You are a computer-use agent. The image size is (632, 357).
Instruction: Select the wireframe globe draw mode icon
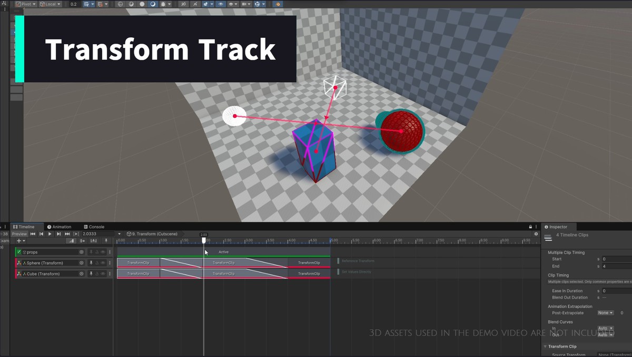(121, 4)
